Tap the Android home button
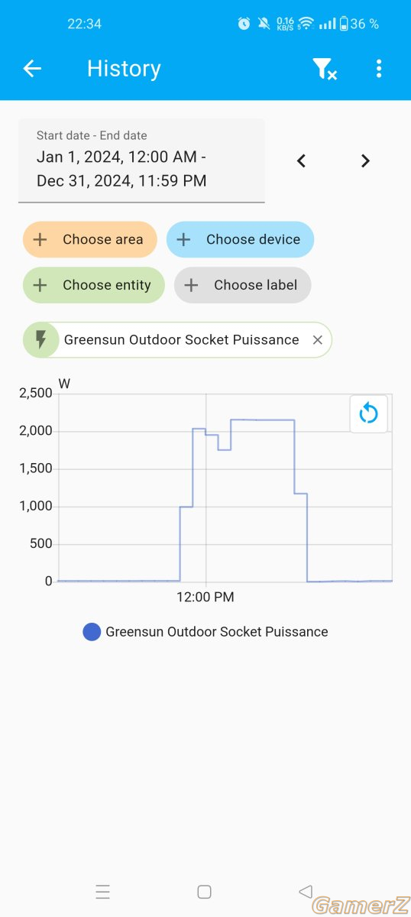The width and height of the screenshot is (411, 917). coord(204,891)
